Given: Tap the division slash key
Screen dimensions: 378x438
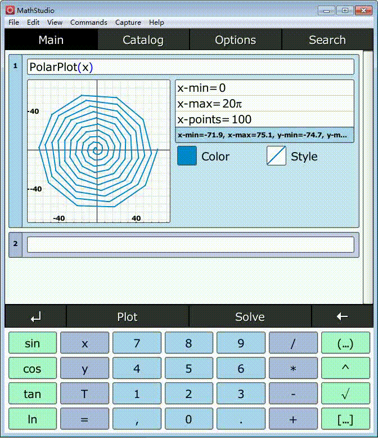Looking at the screenshot, I should 293,343.
